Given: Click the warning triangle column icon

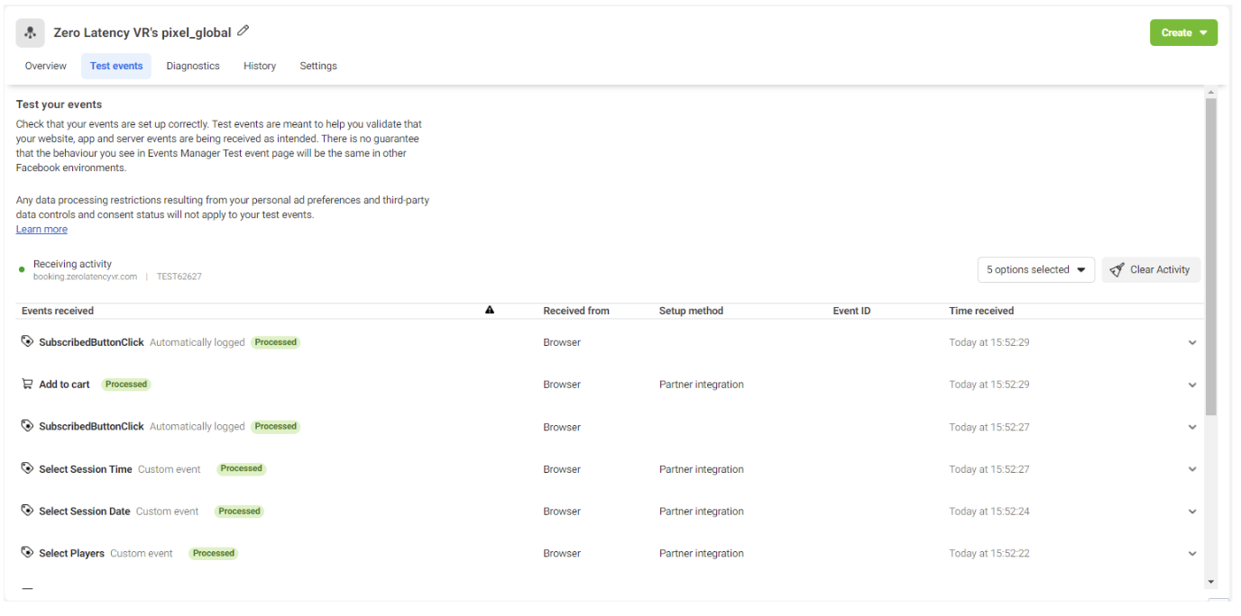Looking at the screenshot, I should point(490,310).
